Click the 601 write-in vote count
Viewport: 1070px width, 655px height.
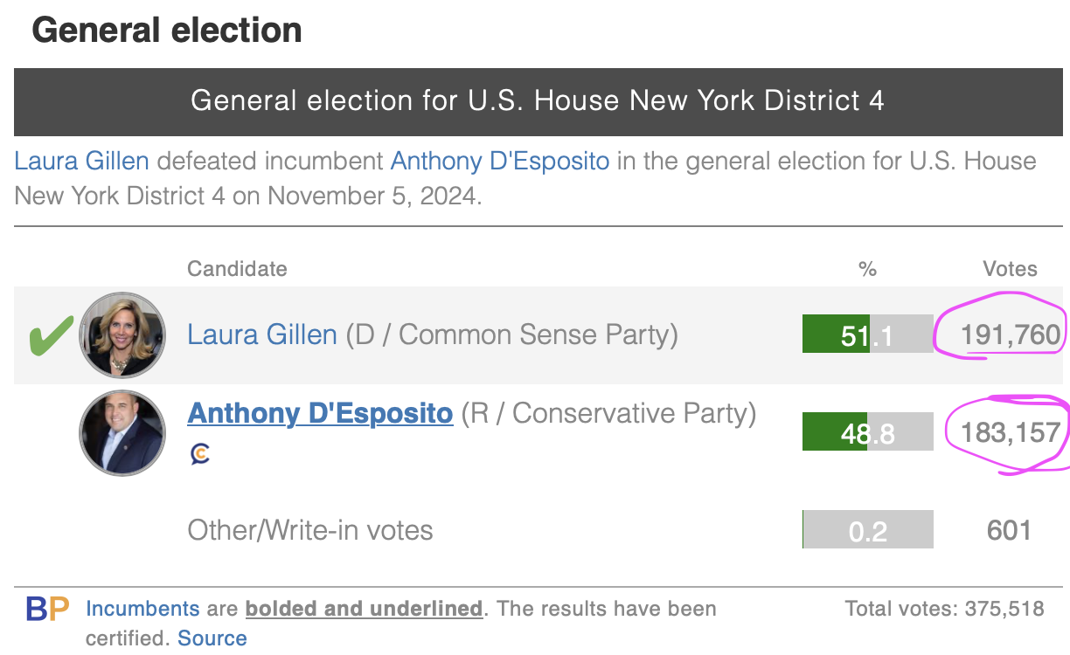click(x=1009, y=530)
